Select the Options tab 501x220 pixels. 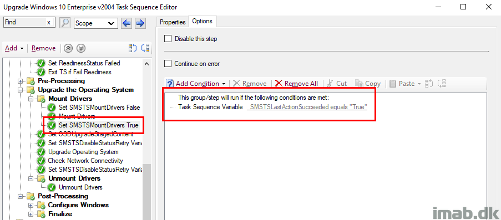(x=203, y=21)
